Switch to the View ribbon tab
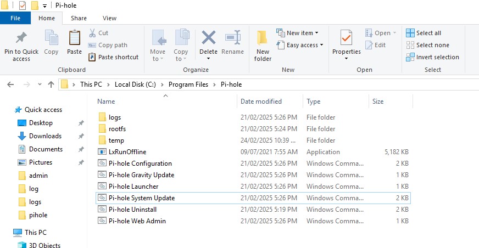The width and height of the screenshot is (479, 248). (x=109, y=18)
